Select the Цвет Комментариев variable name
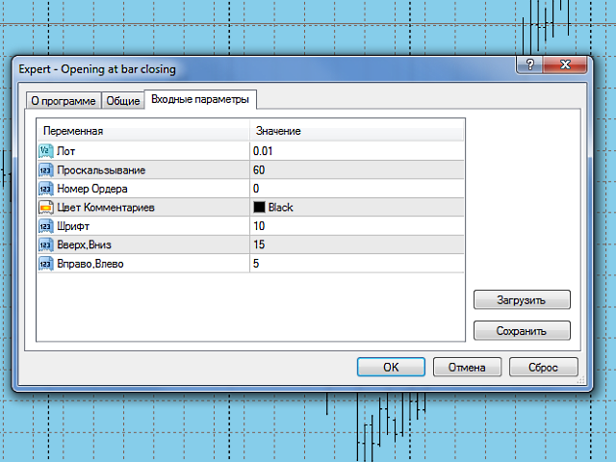Image resolution: width=616 pixels, height=462 pixels. point(106,208)
